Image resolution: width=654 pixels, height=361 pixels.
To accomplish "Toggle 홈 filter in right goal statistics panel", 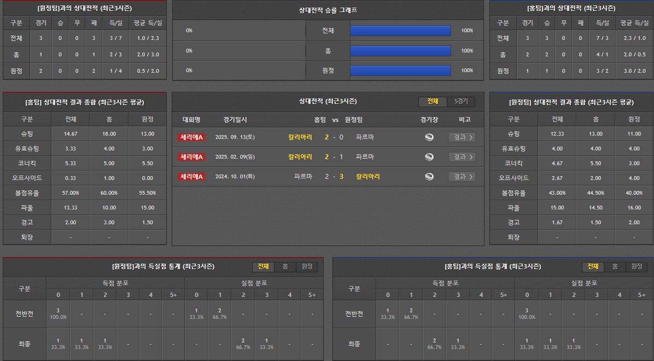I will 615,266.
